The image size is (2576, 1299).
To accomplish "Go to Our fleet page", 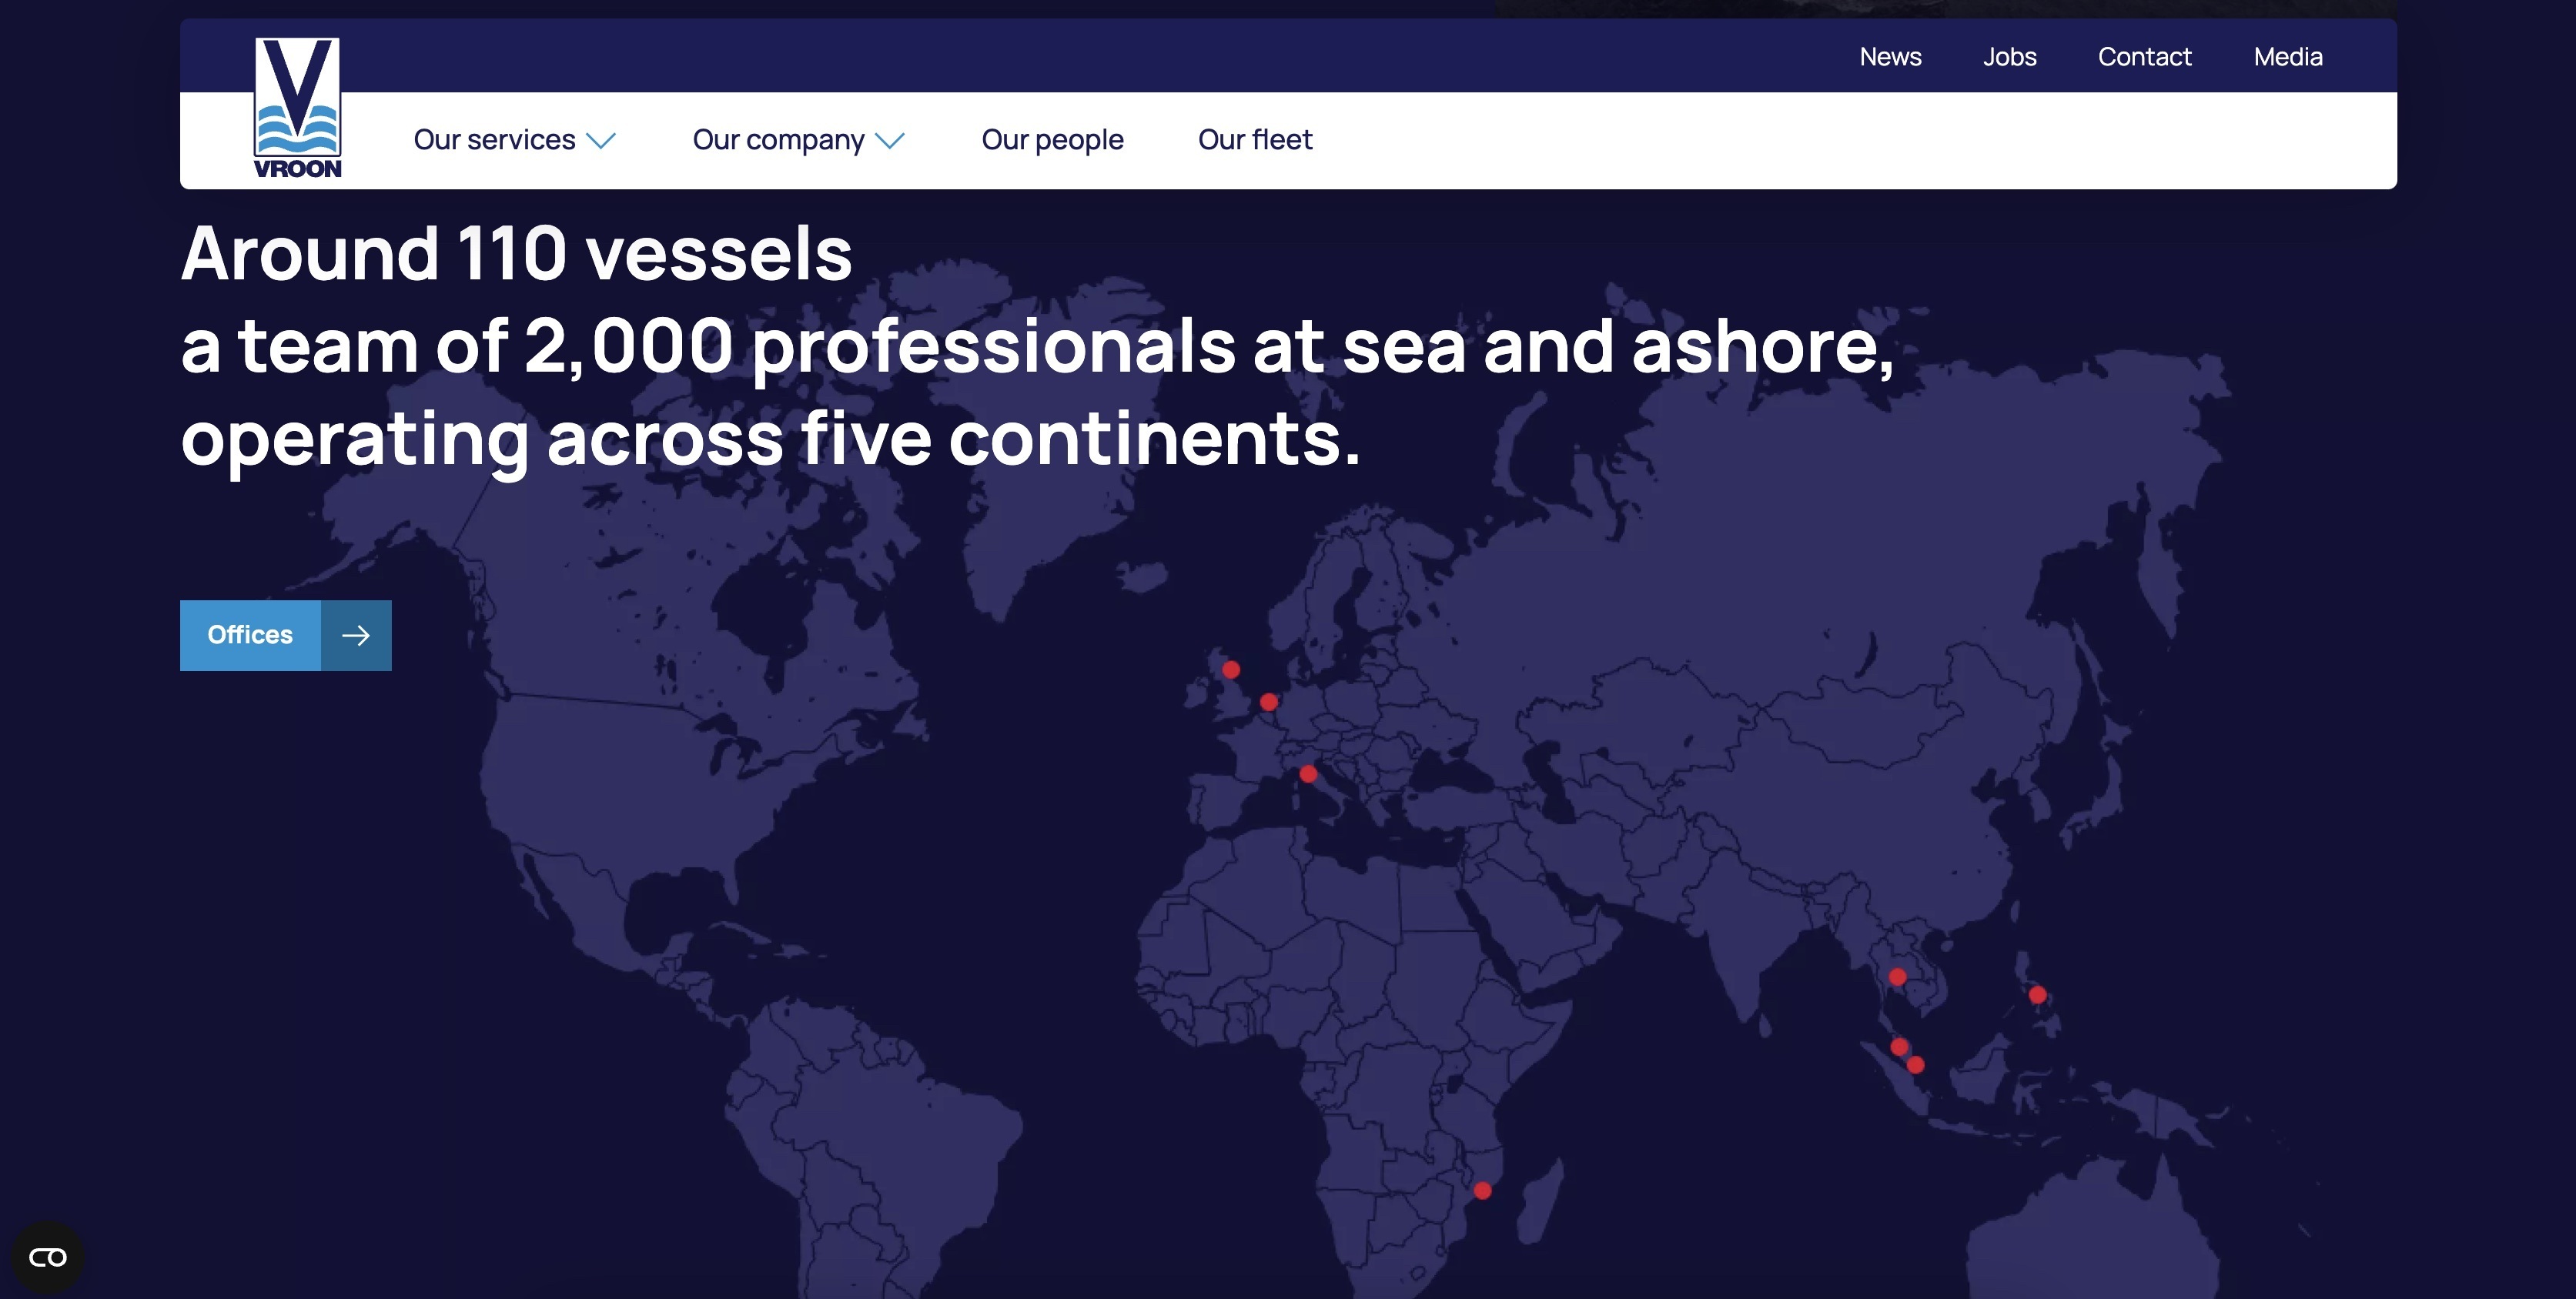I will tap(1255, 140).
